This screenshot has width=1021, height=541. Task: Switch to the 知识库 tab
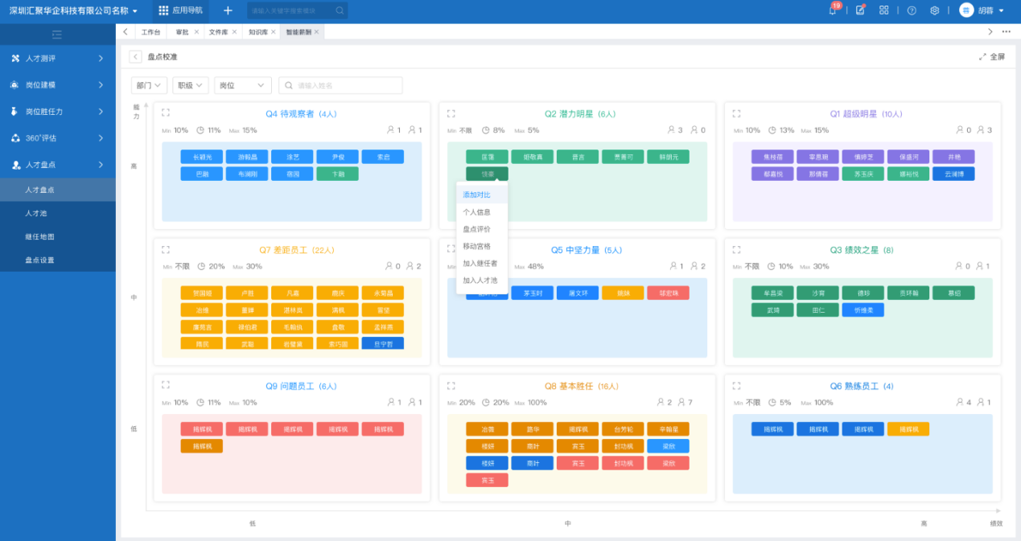[x=257, y=32]
